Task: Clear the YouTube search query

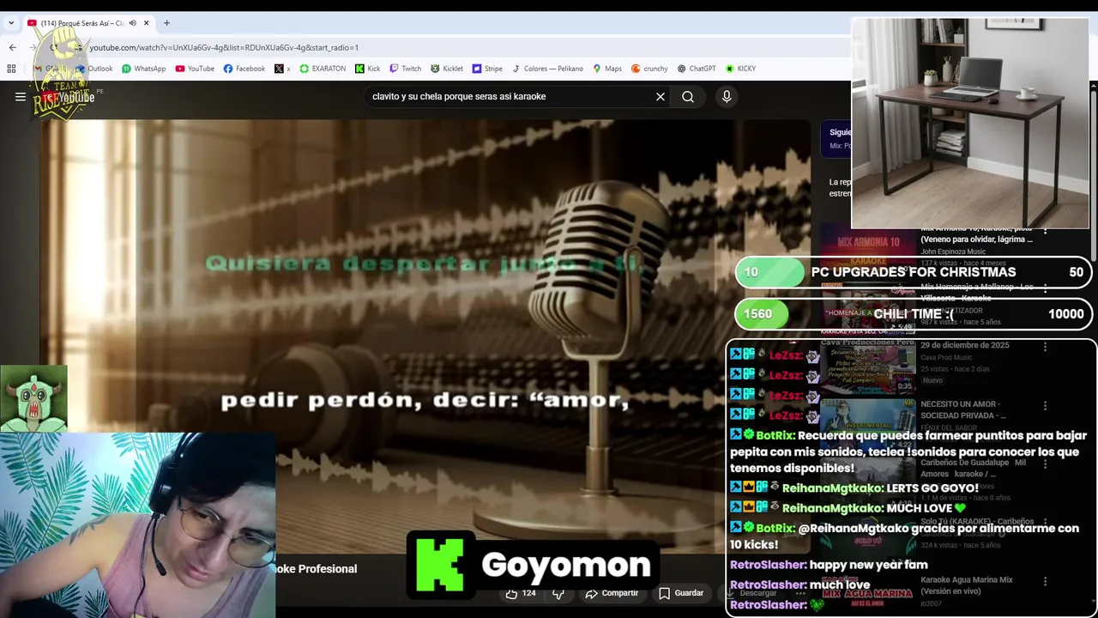Action: click(661, 97)
